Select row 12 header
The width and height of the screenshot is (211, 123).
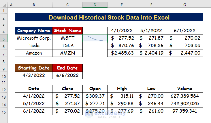pyautogui.click(x=3, y=89)
